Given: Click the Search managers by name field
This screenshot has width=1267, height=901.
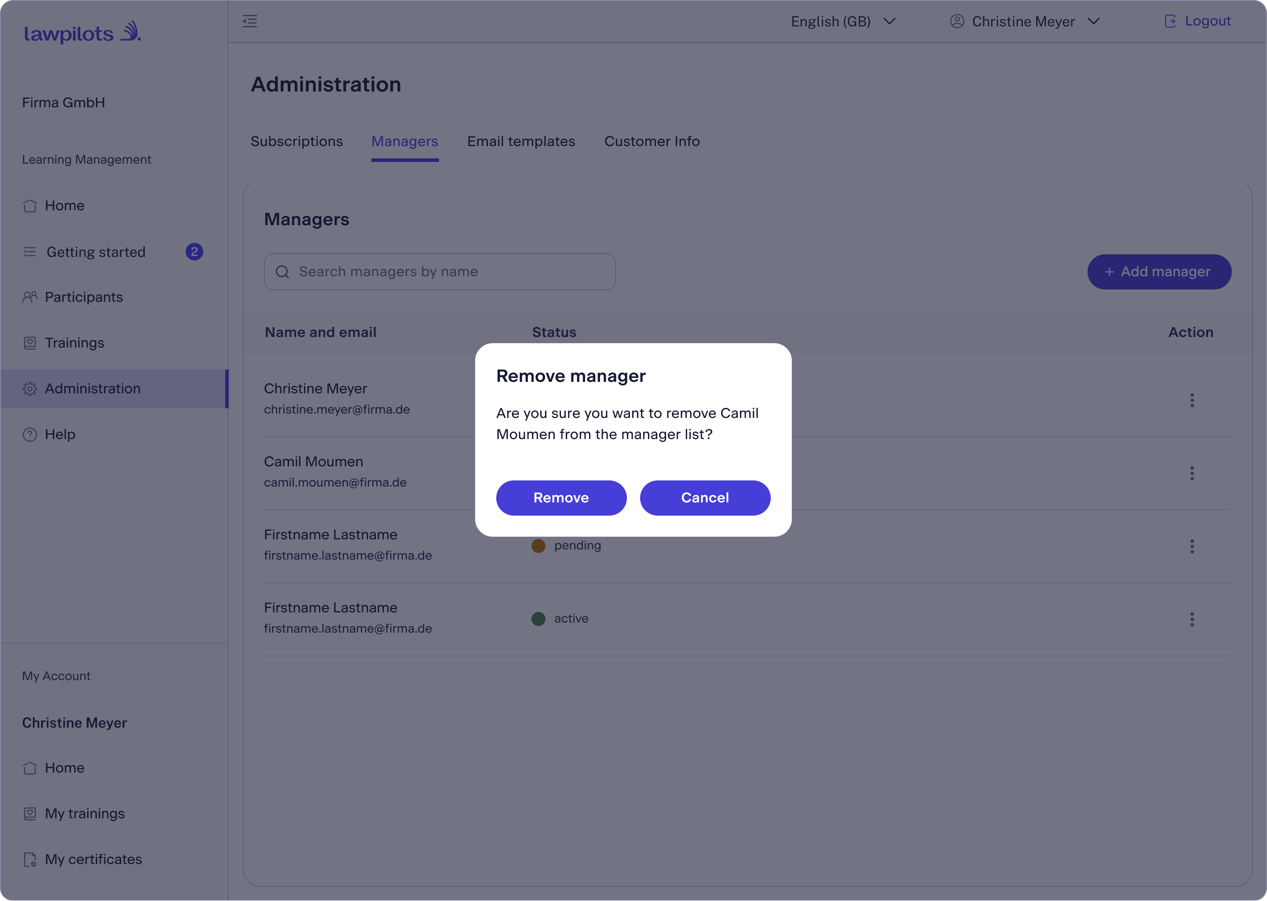Looking at the screenshot, I should coord(439,272).
